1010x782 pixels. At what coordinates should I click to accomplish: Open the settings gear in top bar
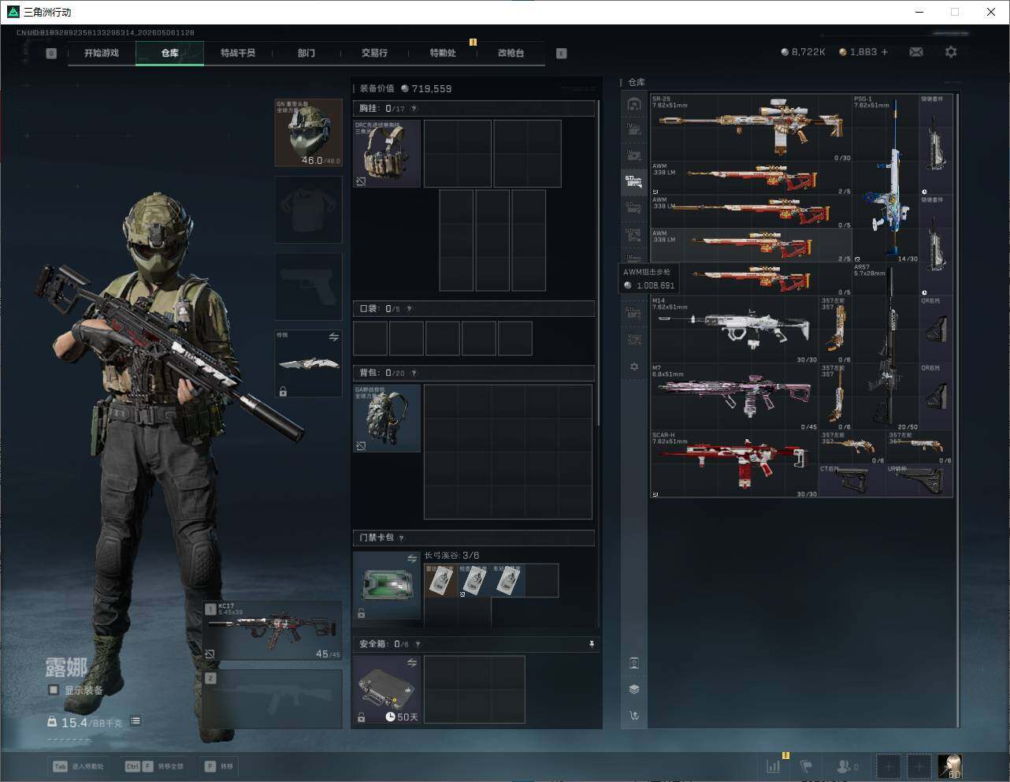tap(951, 52)
